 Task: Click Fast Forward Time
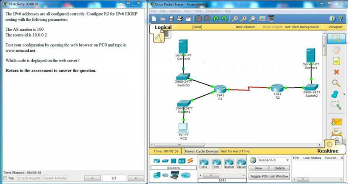235,151
